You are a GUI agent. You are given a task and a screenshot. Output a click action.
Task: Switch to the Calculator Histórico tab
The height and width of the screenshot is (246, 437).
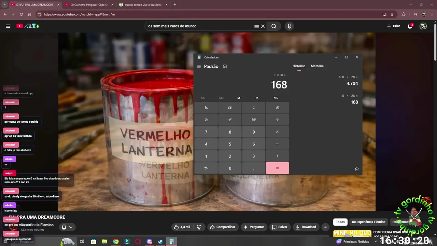point(299,66)
